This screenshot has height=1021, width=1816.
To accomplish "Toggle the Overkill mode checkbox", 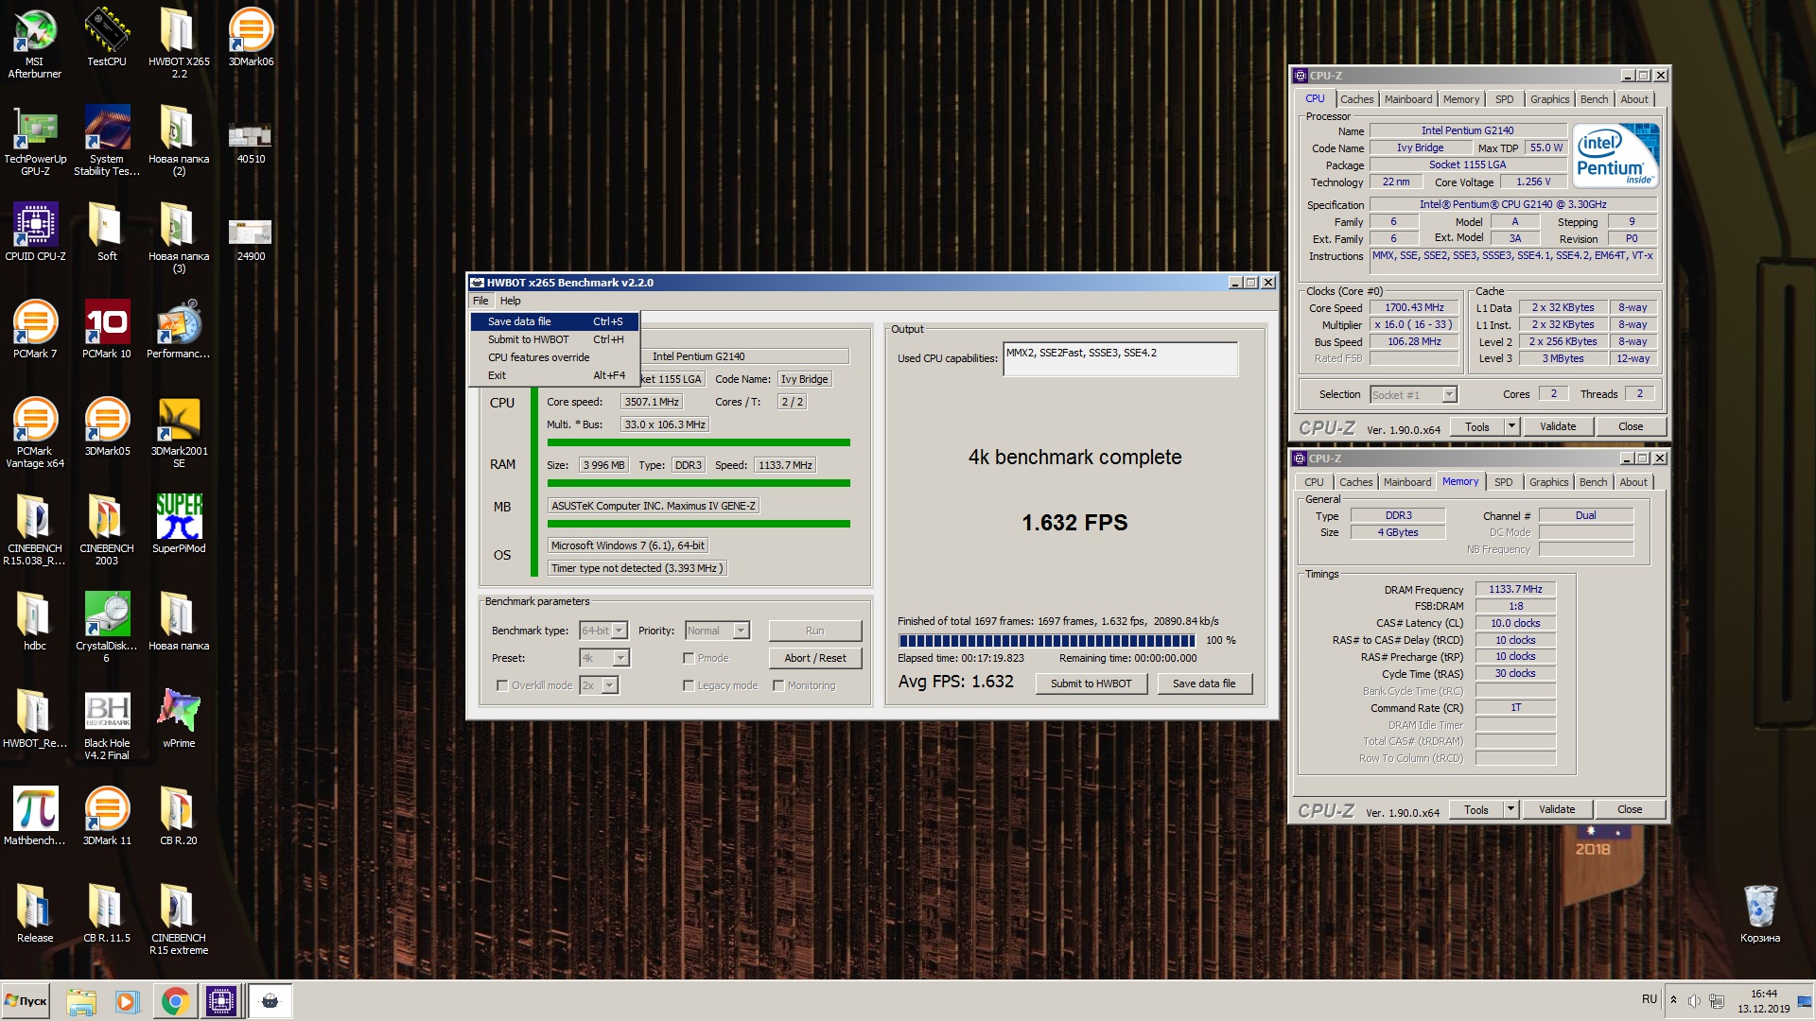I will (502, 685).
